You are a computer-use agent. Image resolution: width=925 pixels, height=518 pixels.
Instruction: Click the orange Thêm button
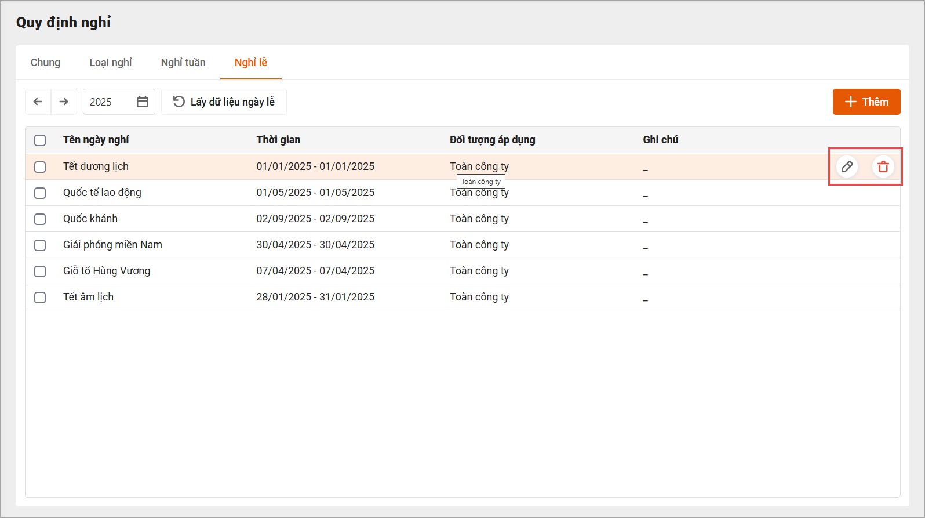(866, 102)
